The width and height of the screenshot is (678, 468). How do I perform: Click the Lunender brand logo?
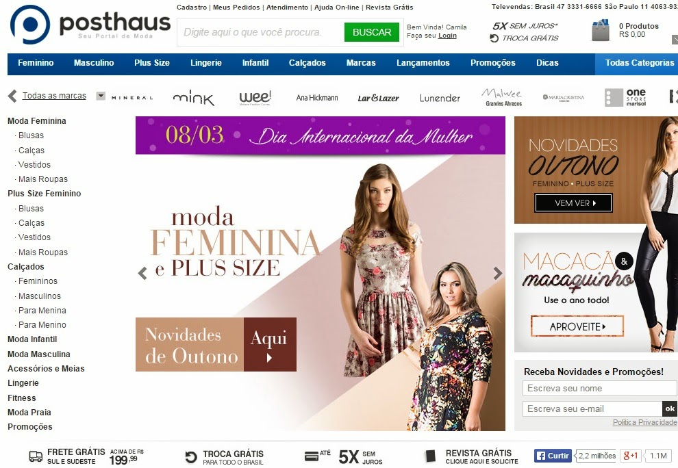click(x=440, y=98)
